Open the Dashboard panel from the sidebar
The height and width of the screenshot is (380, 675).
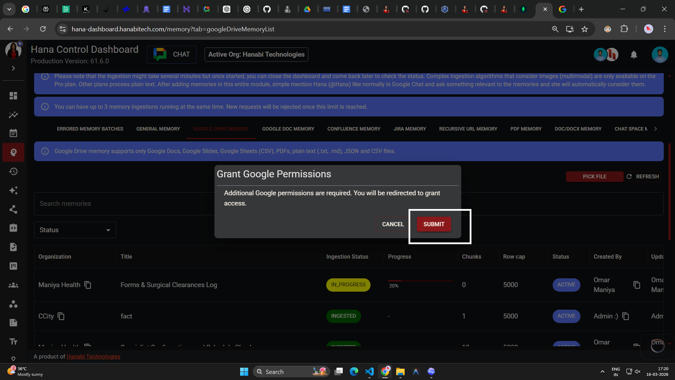tap(13, 96)
